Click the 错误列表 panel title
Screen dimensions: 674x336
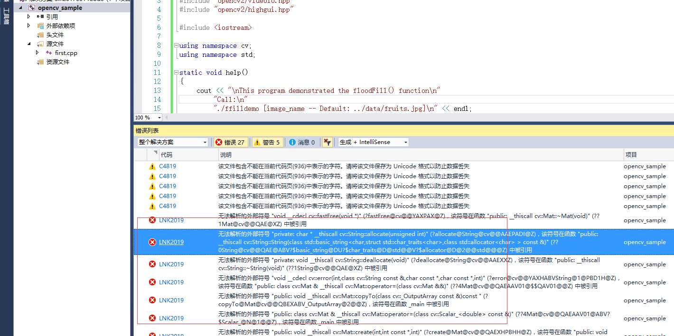tap(147, 130)
